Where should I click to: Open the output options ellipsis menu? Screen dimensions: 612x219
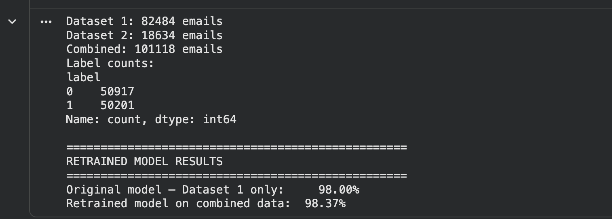46,21
